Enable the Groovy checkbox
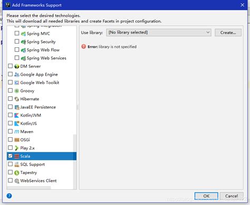250x205 pixels. pos(11,90)
